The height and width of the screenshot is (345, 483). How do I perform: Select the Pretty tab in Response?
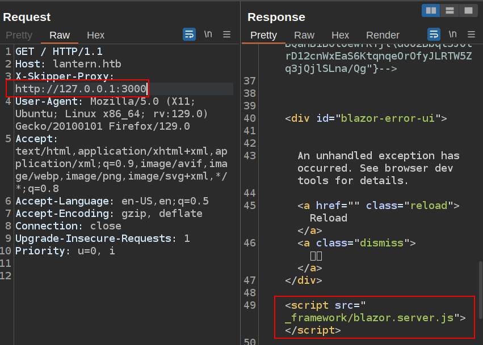(263, 35)
